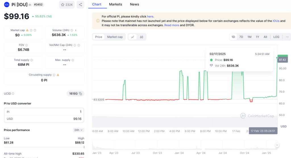
Task: Click the low-high price range slider
Action: click(x=44, y=147)
